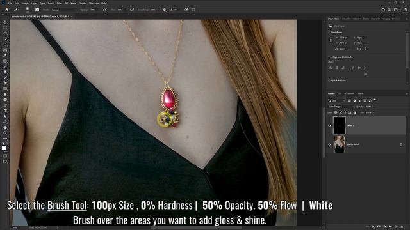
Task: Switch to the Channels tab
Action: tap(350, 93)
